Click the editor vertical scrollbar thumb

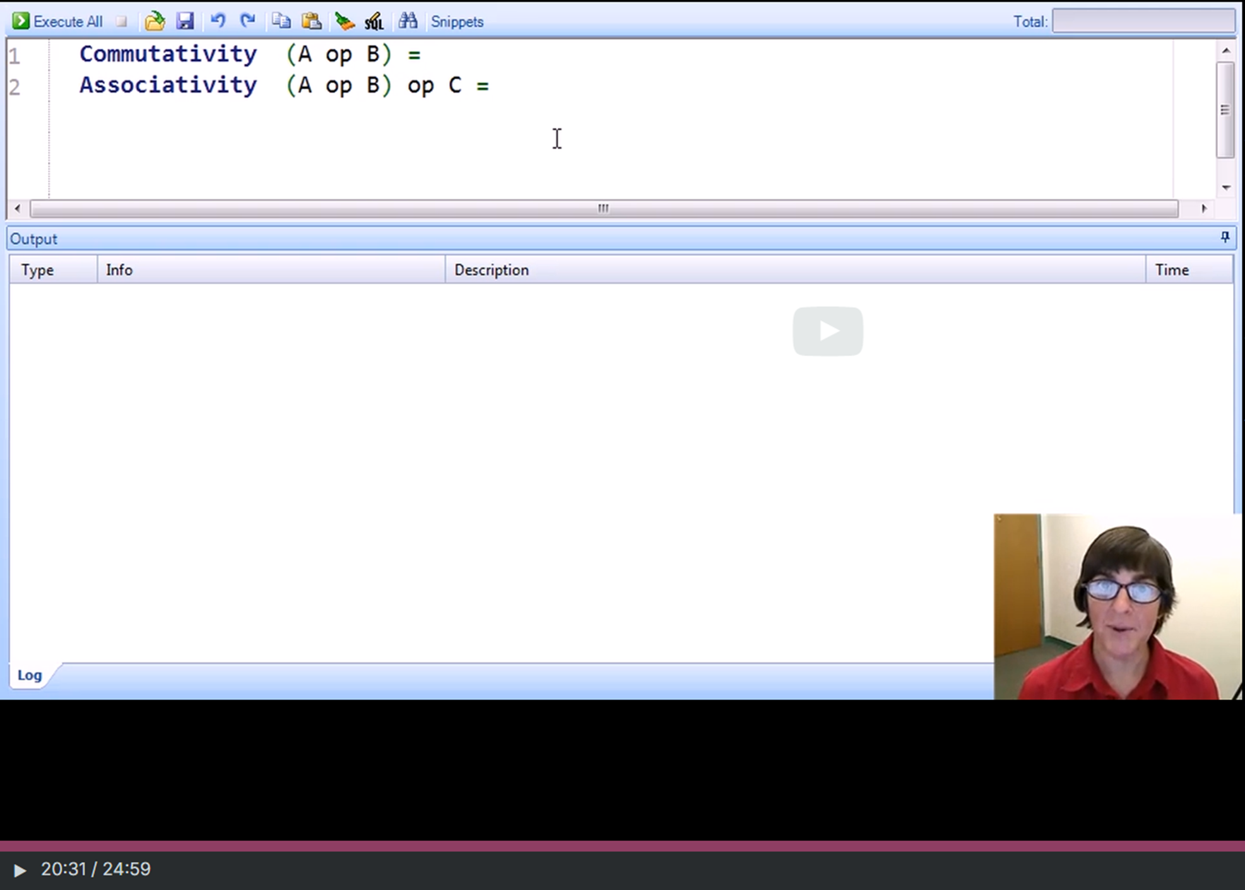pyautogui.click(x=1225, y=110)
